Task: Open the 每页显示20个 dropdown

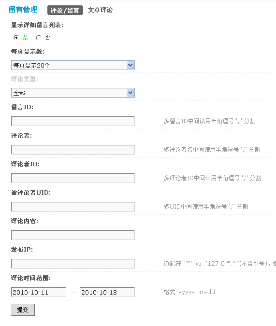Action: click(73, 65)
